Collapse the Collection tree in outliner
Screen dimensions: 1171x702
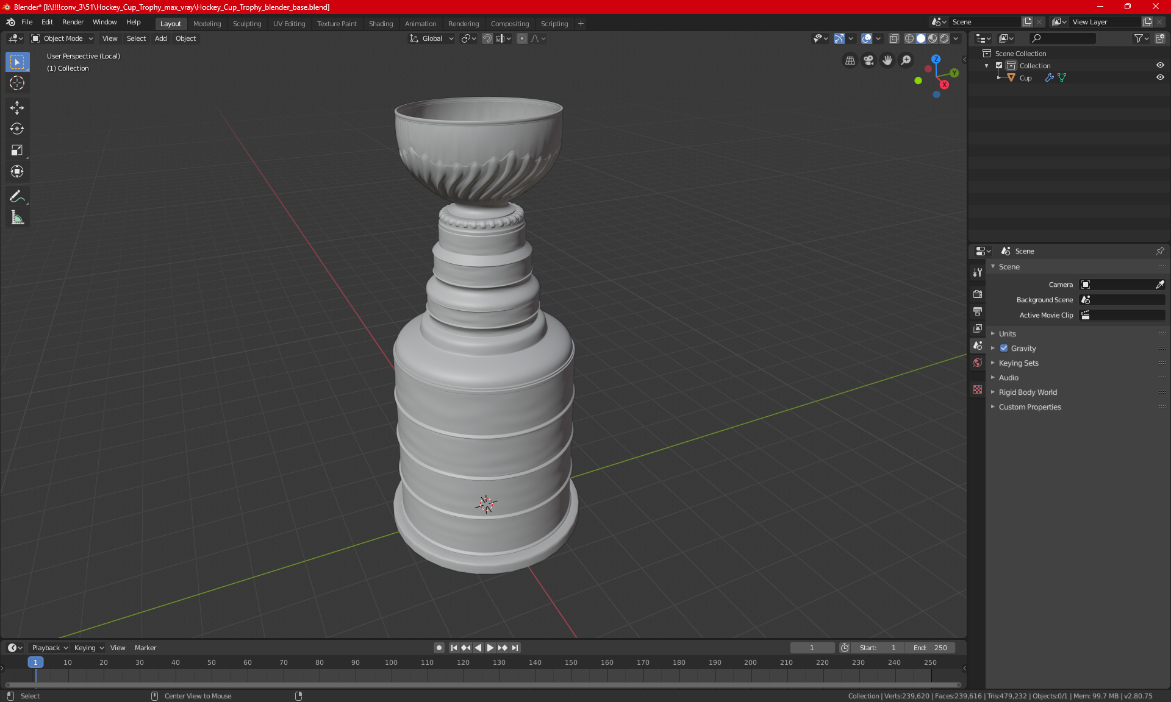[987, 65]
